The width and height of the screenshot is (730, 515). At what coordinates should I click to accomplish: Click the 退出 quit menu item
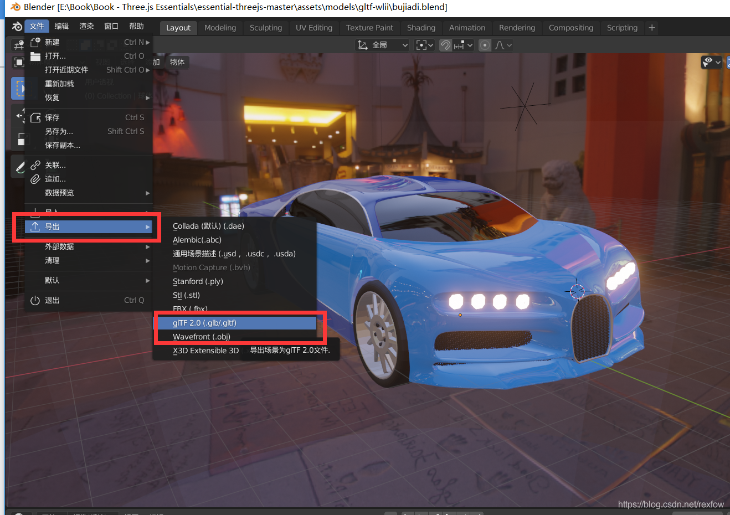89,300
